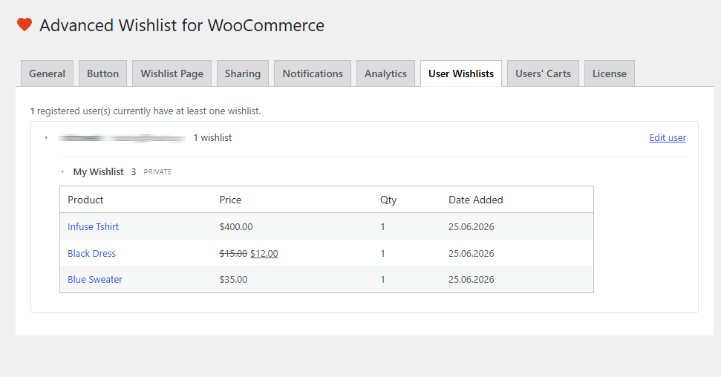Click the Date Added column header
721x377 pixels.
tap(476, 200)
